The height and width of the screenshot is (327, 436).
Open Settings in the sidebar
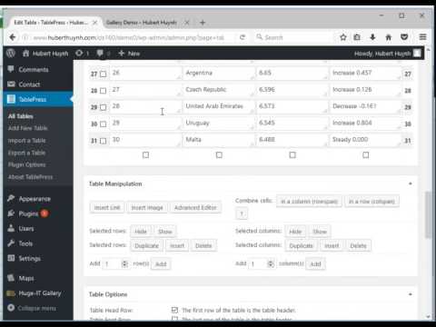pos(29,258)
